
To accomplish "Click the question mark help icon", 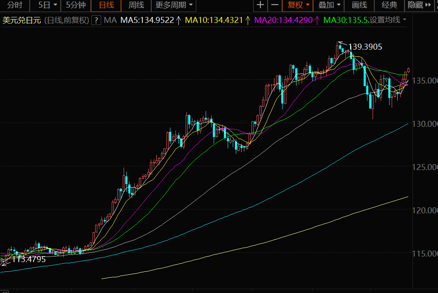I will click(x=96, y=20).
